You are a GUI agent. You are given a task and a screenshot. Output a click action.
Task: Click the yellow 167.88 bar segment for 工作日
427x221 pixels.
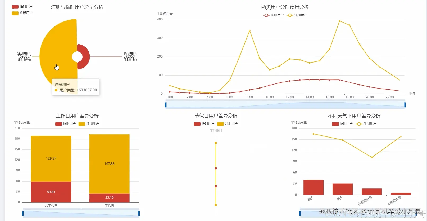point(109,164)
